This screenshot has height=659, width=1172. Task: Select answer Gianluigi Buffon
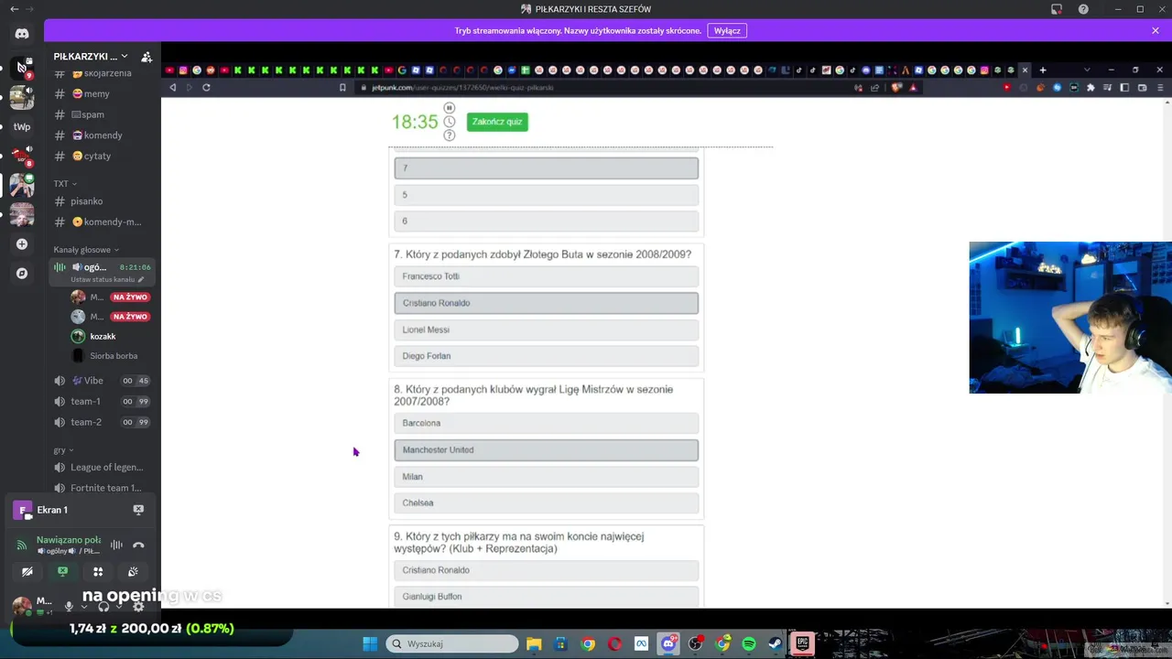tap(547, 597)
